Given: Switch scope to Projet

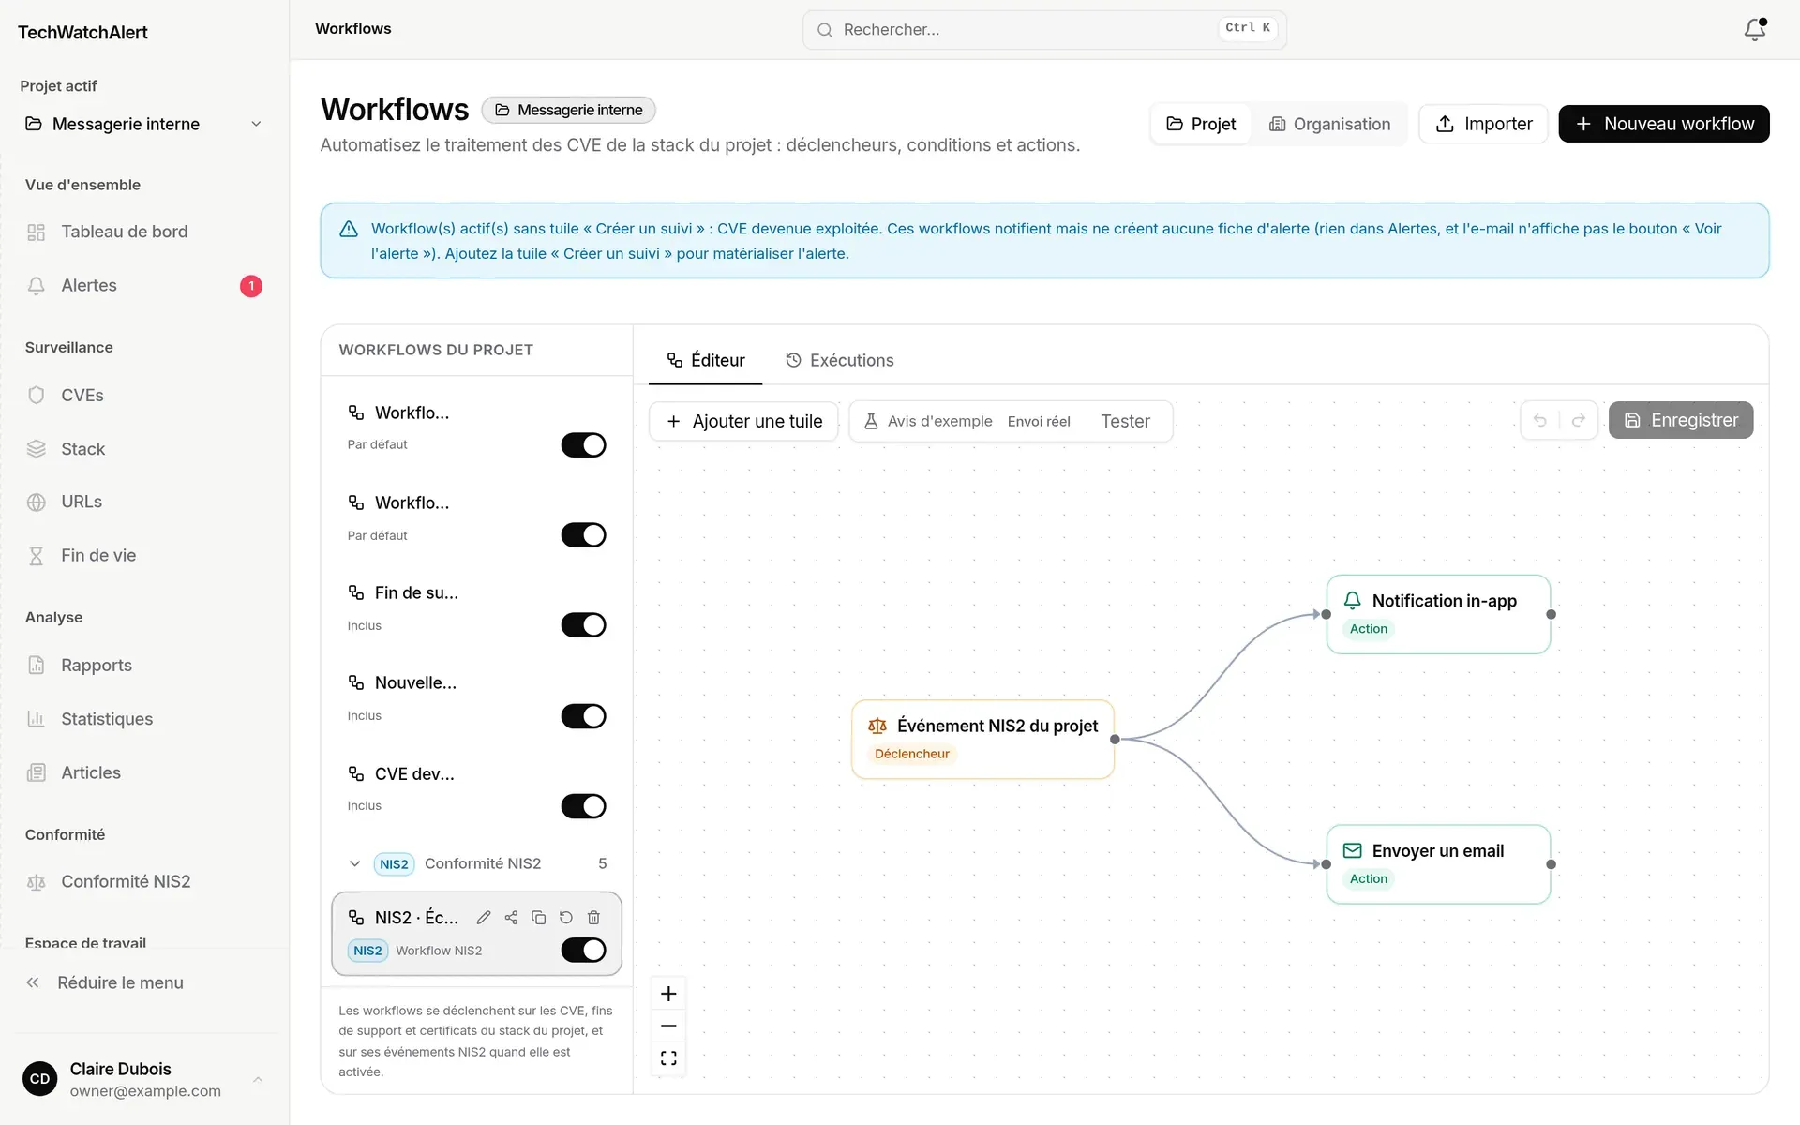Looking at the screenshot, I should tap(1201, 124).
